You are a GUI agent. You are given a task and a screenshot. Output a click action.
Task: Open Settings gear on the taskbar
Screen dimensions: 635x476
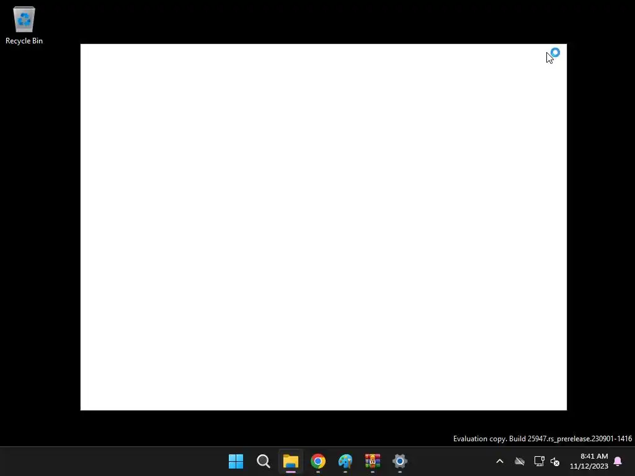400,461
